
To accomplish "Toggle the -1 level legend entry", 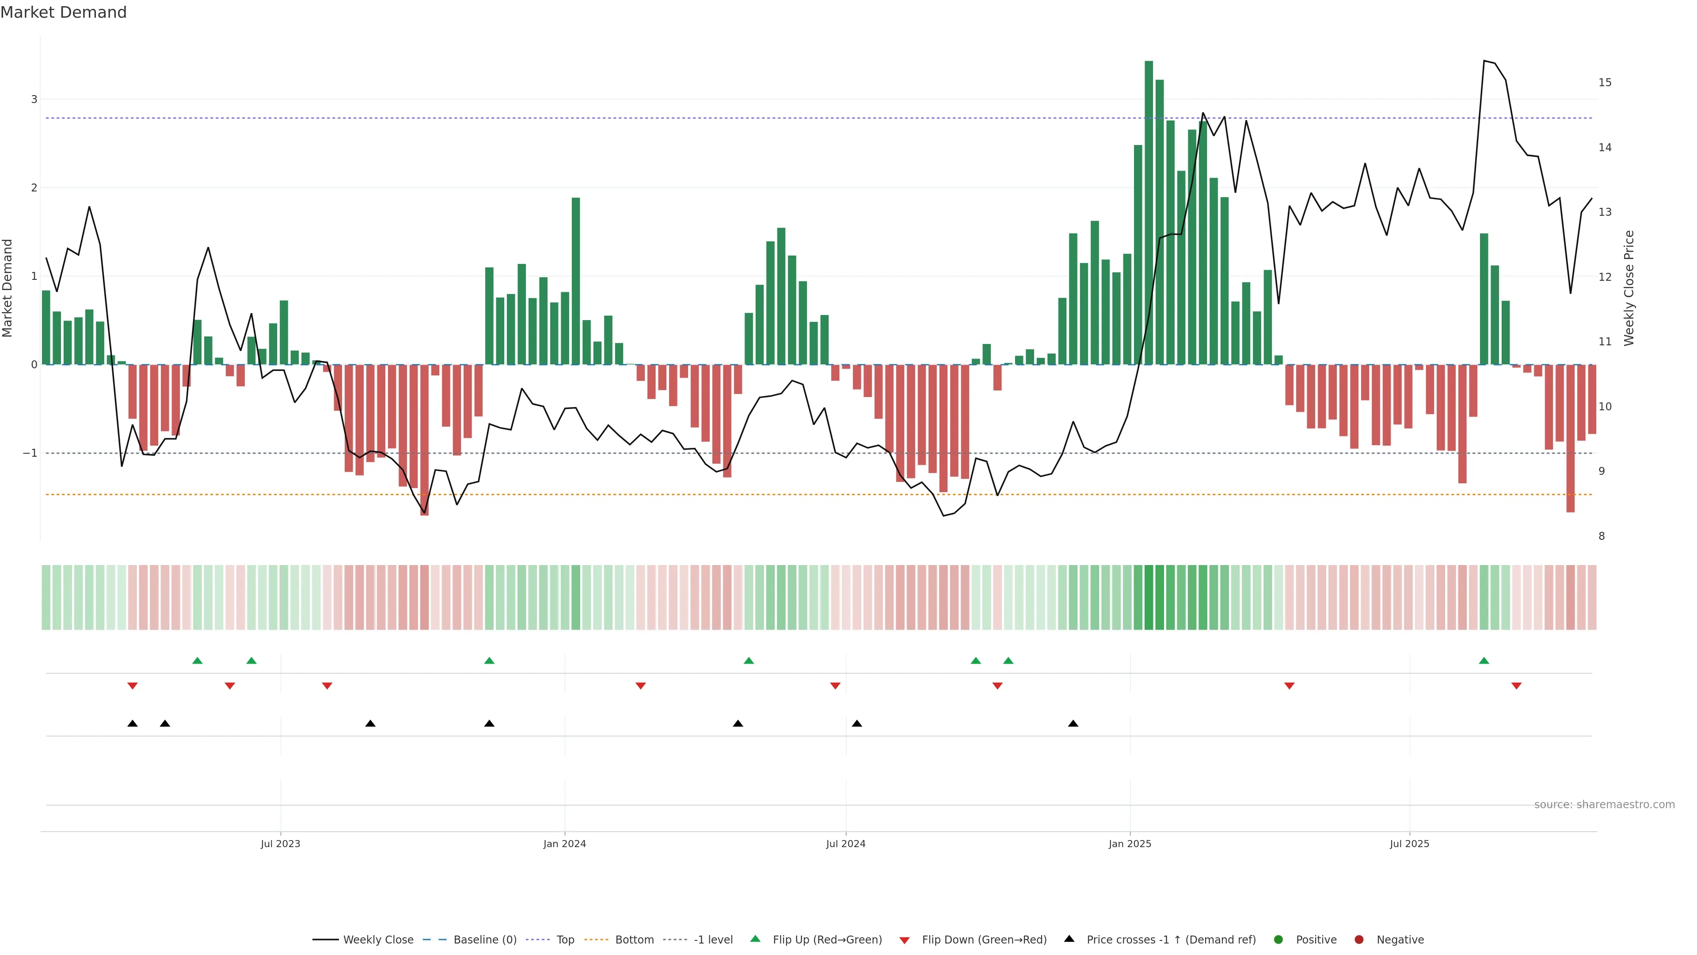I will (x=713, y=939).
